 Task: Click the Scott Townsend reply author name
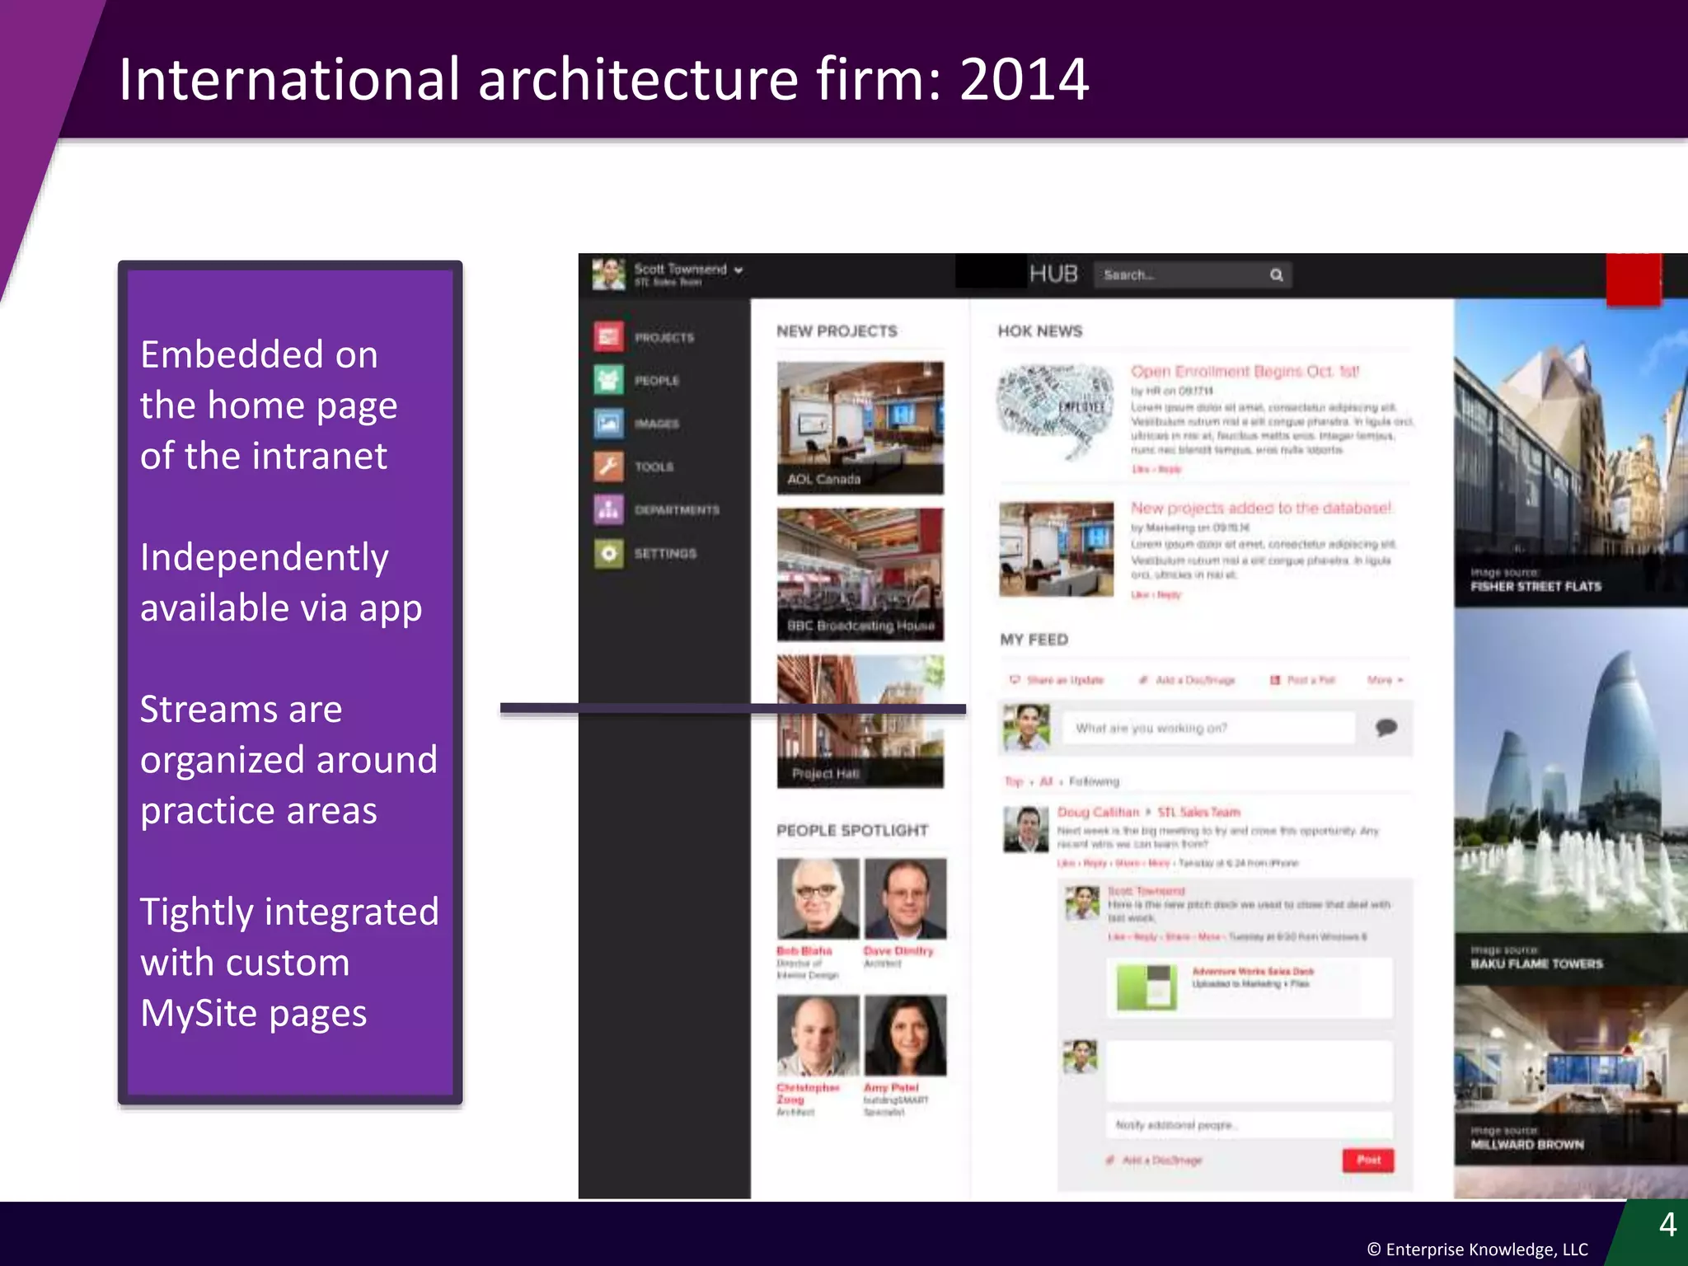click(1146, 891)
